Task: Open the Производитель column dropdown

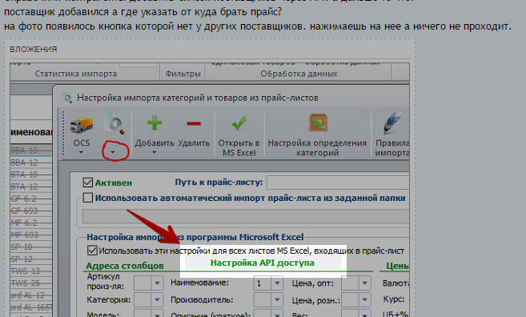Action: 277,300
